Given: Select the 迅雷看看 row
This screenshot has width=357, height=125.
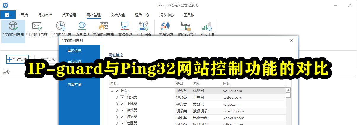Looking at the screenshot, I should 230,118.
